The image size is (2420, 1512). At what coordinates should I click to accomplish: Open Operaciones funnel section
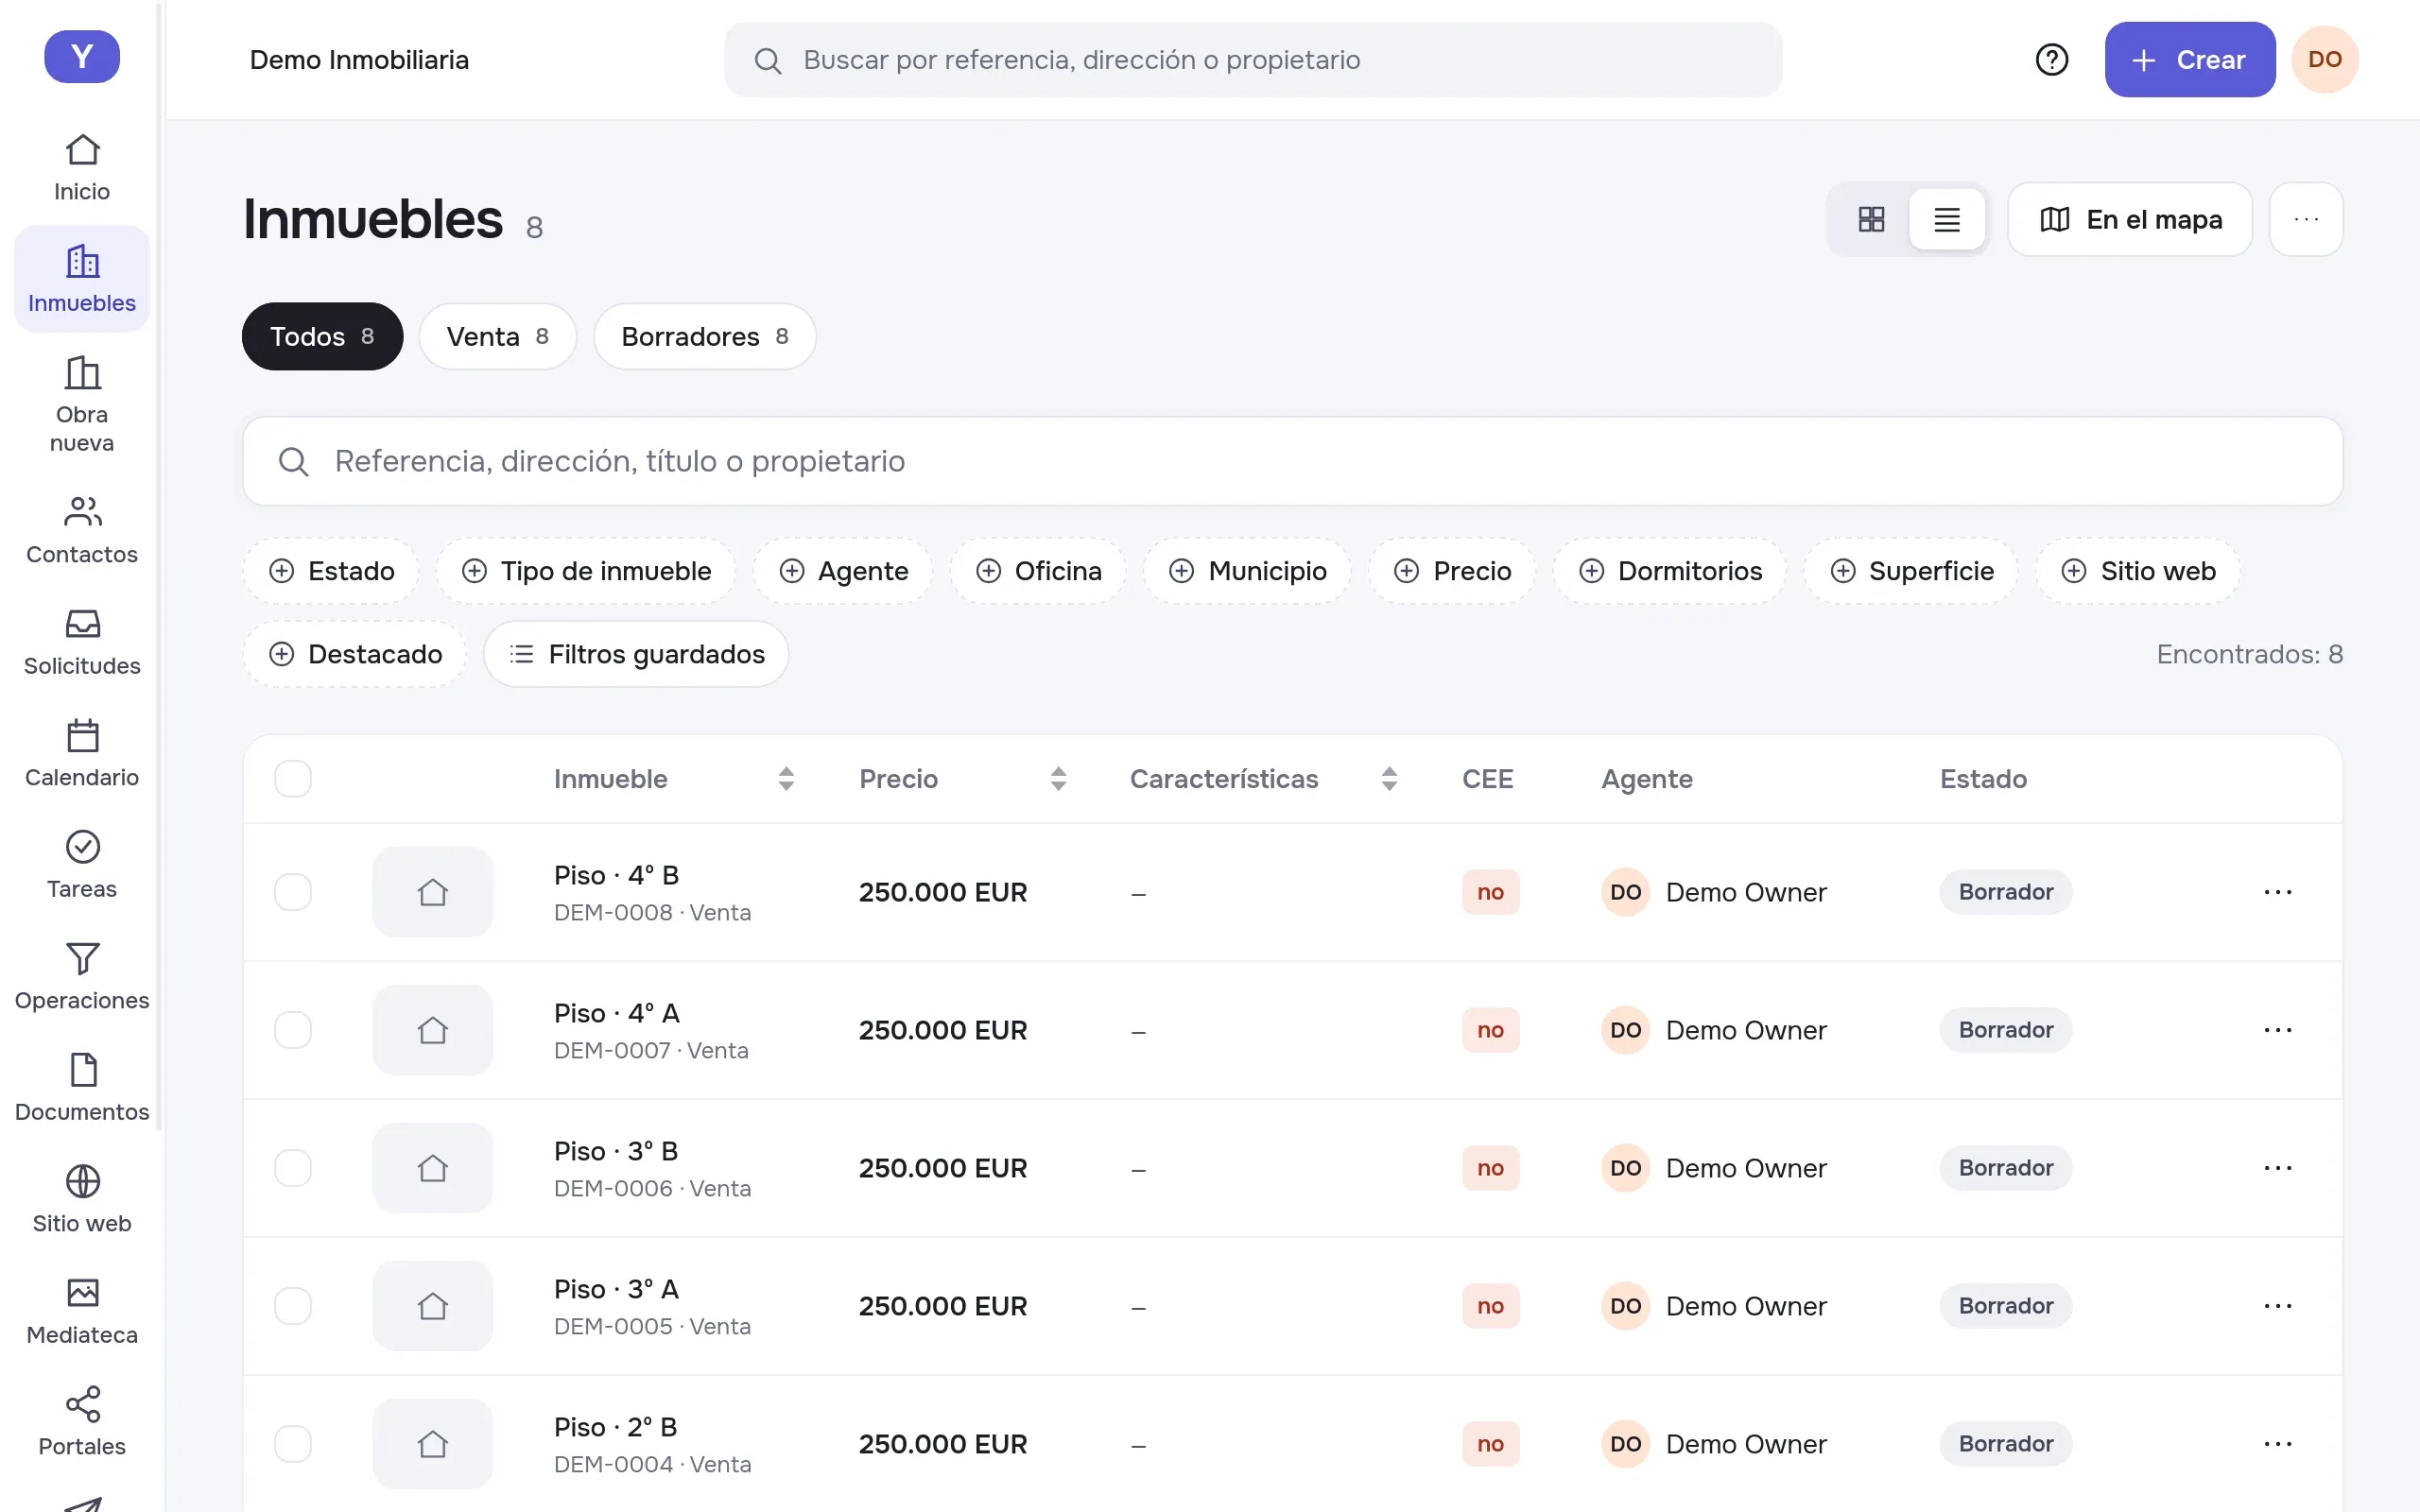click(x=82, y=977)
